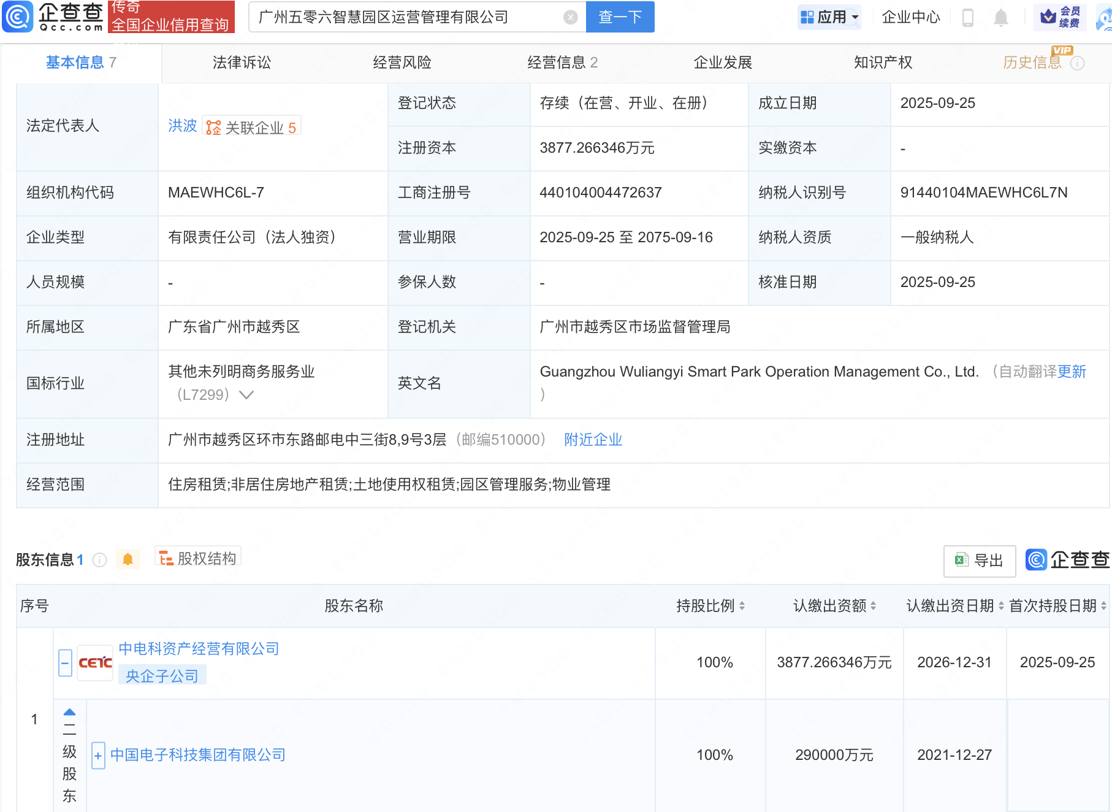Clear the search box text
This screenshot has width=1112, height=812.
pos(570,17)
